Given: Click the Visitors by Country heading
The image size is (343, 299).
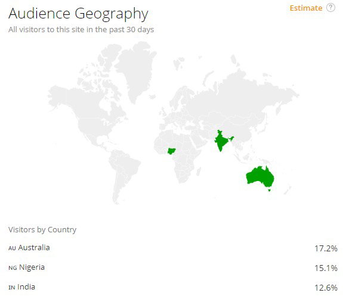Looking at the screenshot, I should pos(42,230).
